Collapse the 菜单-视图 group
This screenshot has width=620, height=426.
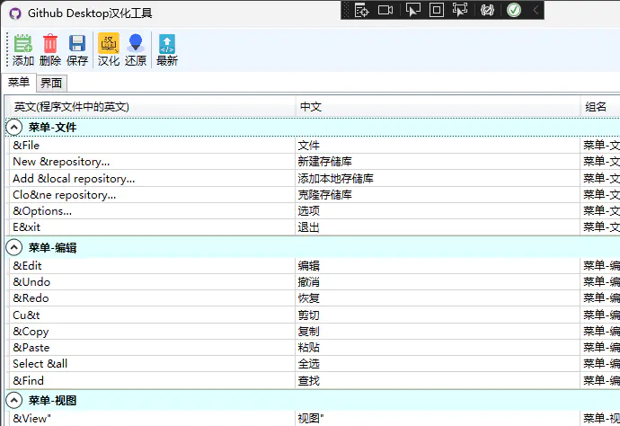[13, 400]
